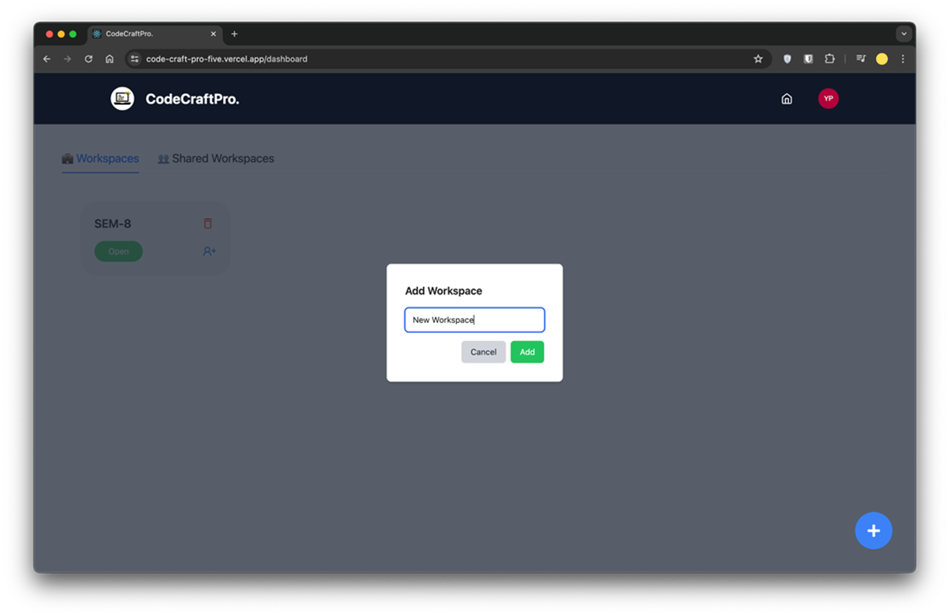The image size is (949, 616).
Task: Click the CodeCraftPro. title link
Action: pos(192,99)
